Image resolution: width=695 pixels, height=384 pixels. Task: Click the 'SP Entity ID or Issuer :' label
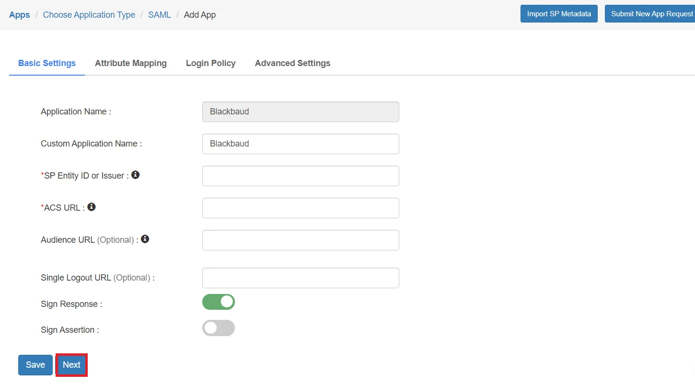(85, 176)
